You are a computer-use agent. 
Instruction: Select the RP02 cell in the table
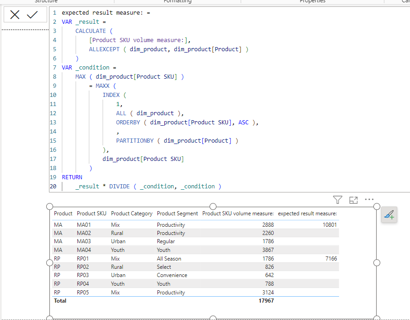coord(83,267)
